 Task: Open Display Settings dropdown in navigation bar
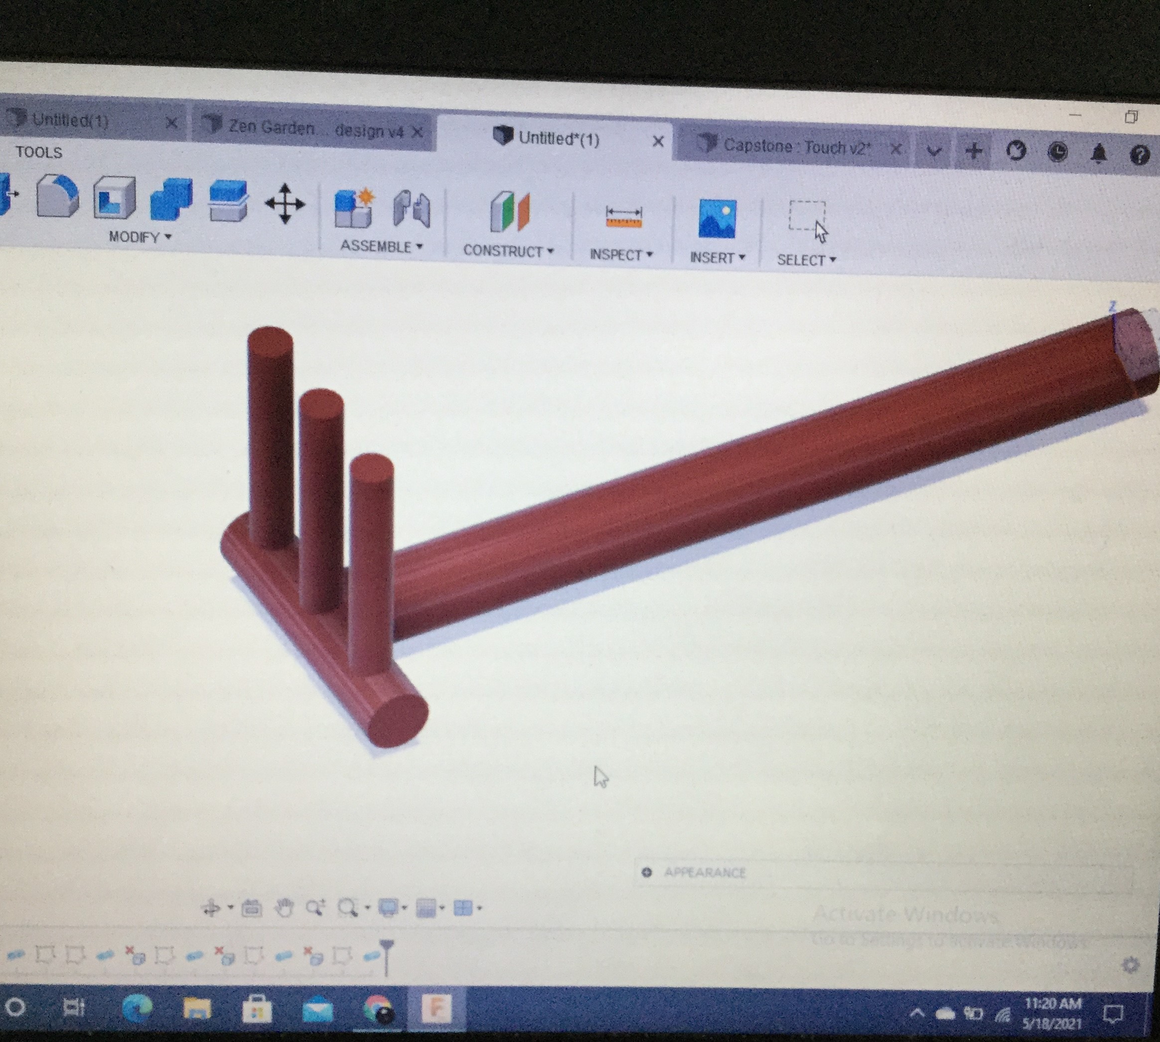tap(392, 907)
